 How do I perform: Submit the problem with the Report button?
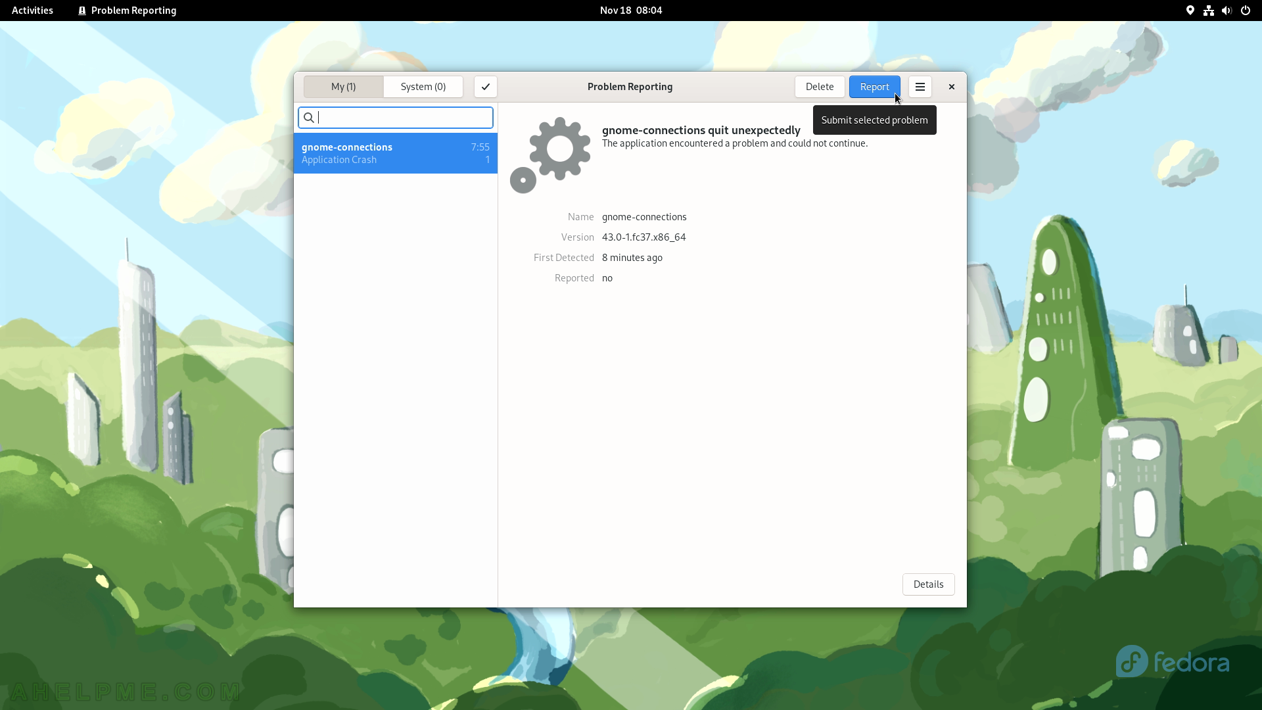click(874, 87)
